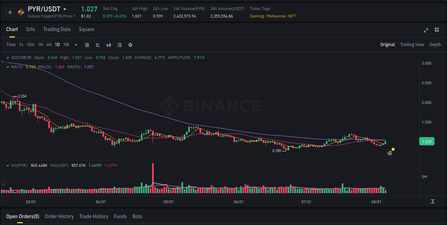Switch to the Trading Data tab
447x225 pixels.
click(x=57, y=29)
